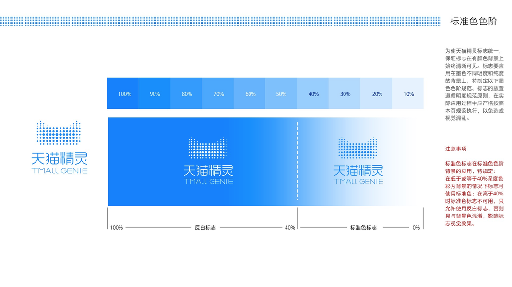Select the 50% blue swatch

281,93
